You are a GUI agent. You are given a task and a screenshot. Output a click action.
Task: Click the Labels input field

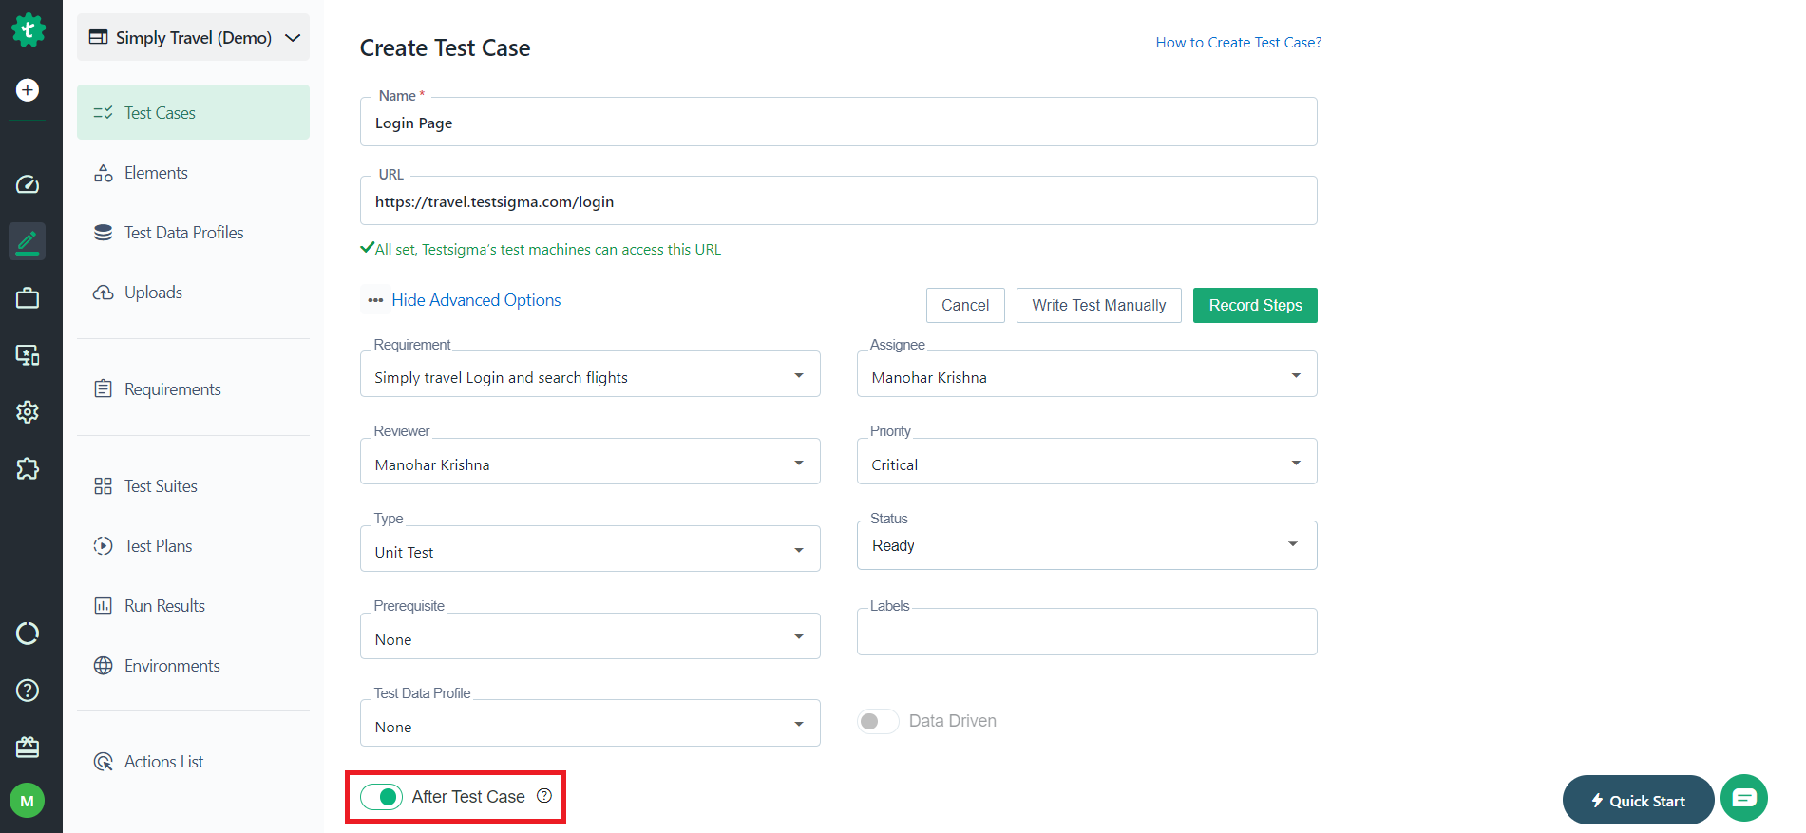pyautogui.click(x=1087, y=632)
